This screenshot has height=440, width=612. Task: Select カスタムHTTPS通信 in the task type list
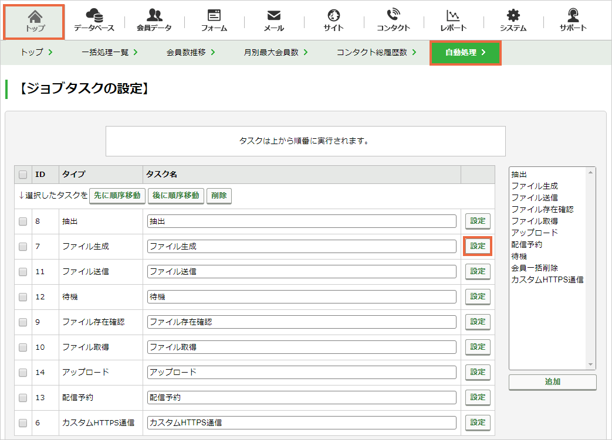pos(547,280)
